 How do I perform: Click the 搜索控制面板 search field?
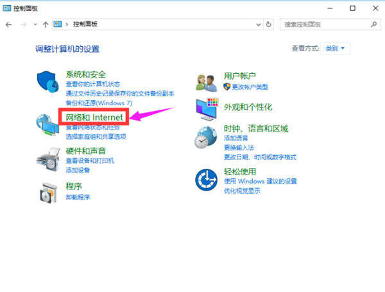(x=330, y=24)
